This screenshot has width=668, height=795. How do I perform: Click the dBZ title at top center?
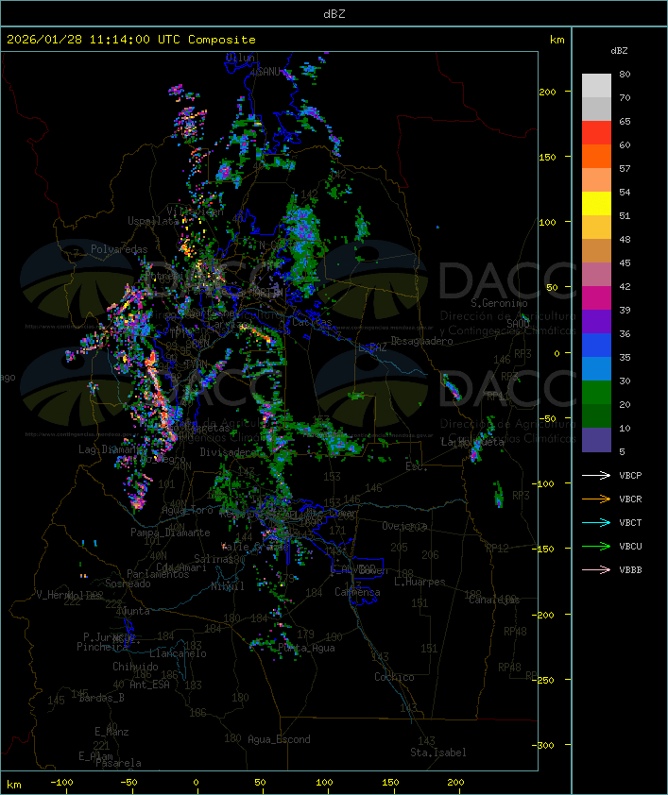tap(334, 13)
